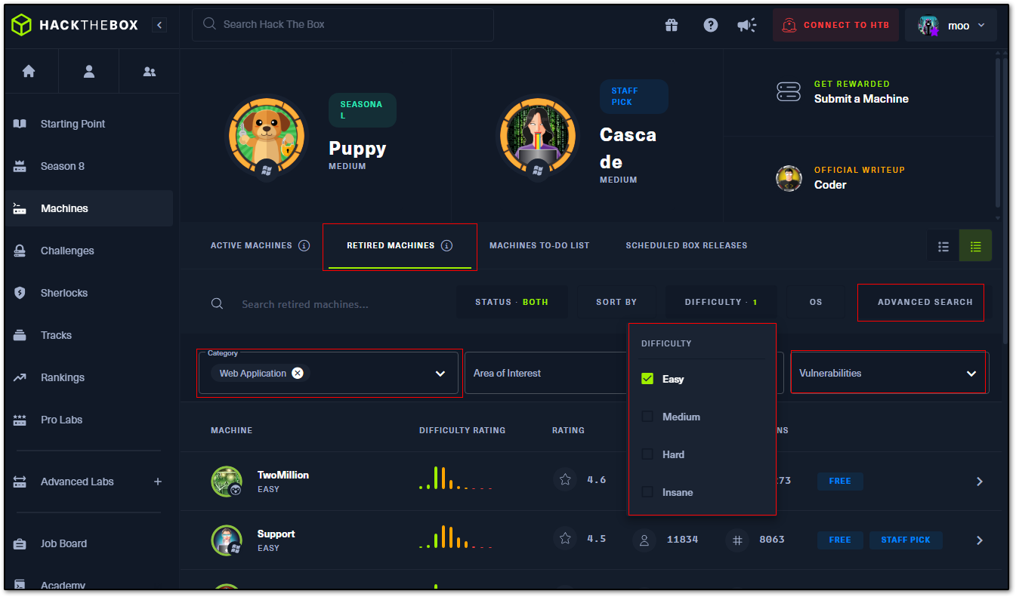Open the user profile icon in sidebar
This screenshot has width=1016, height=597.
[89, 71]
